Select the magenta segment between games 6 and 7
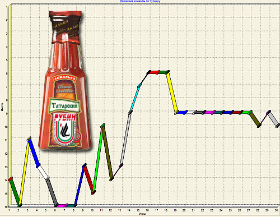280x217 pixels. pos(61,206)
